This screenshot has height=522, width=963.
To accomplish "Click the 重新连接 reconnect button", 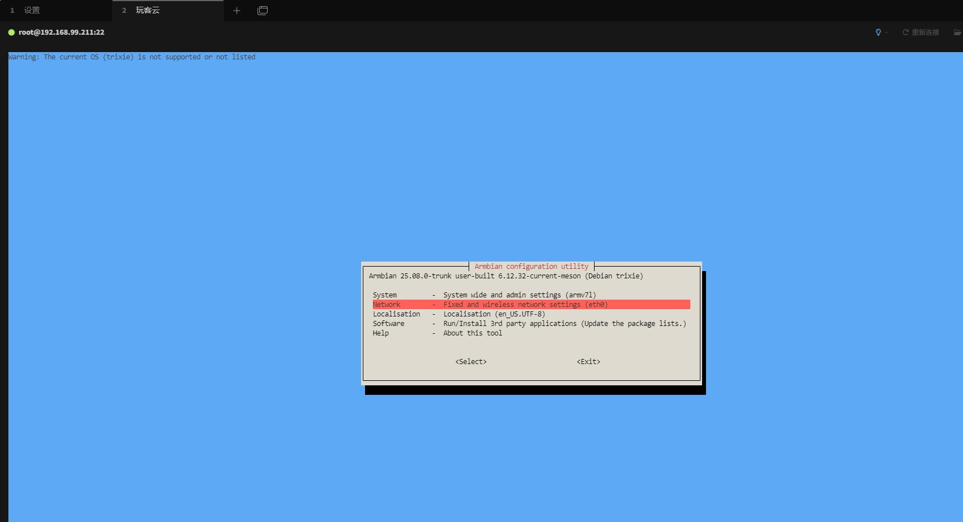I will point(920,32).
